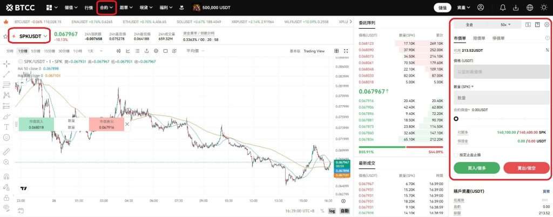Hide all drawings with eye icon
The width and height of the screenshot is (553, 217).
pos(6,208)
